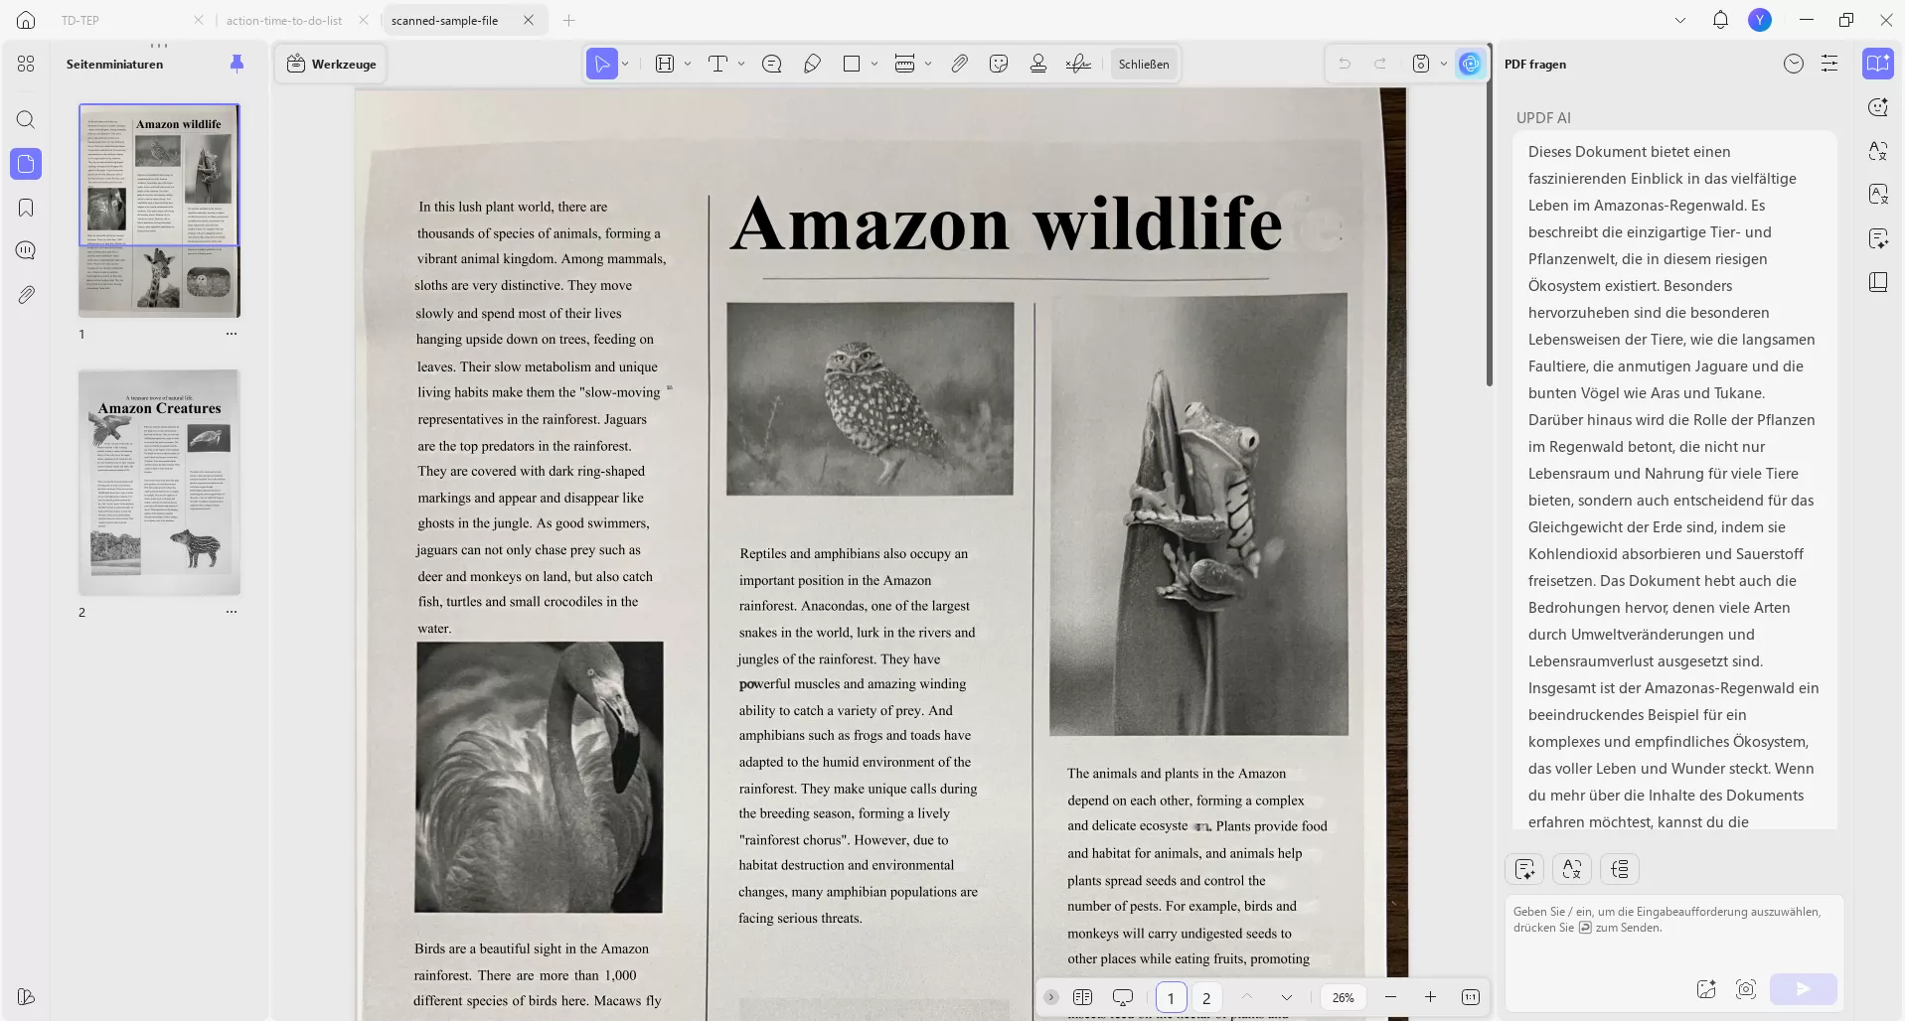Expand the text tool dropdown arrow
1905x1021 pixels.
coord(741,65)
